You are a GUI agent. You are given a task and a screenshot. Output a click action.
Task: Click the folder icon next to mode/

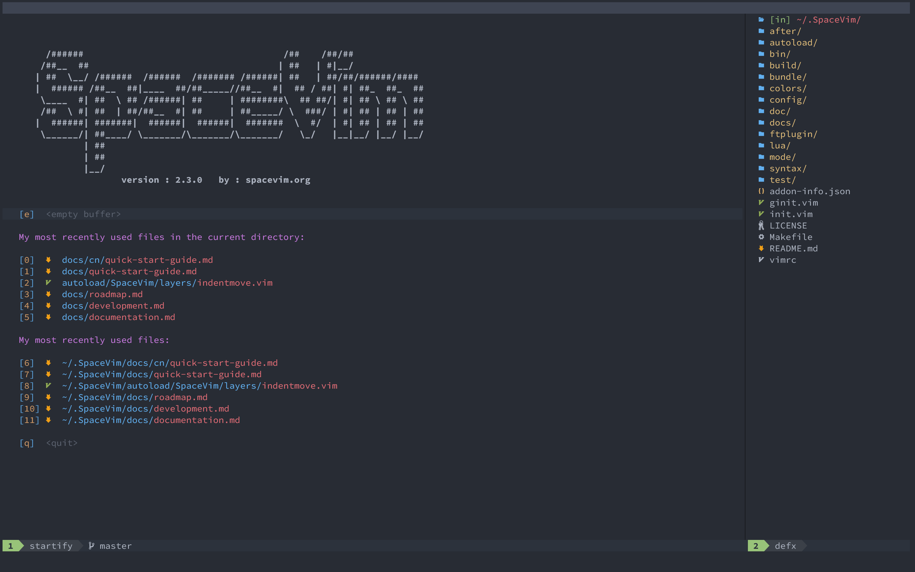[761, 157]
